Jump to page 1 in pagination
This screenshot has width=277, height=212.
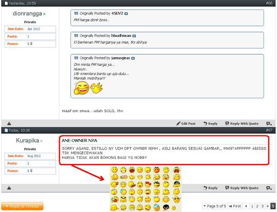(252, 206)
